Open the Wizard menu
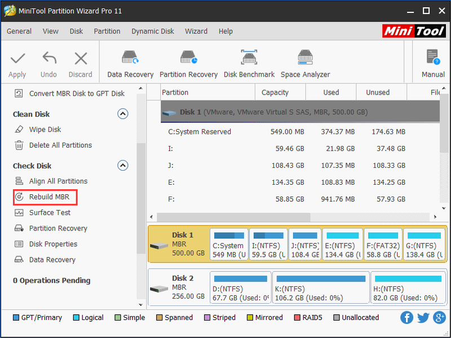This screenshot has height=338, width=451. pyautogui.click(x=196, y=31)
